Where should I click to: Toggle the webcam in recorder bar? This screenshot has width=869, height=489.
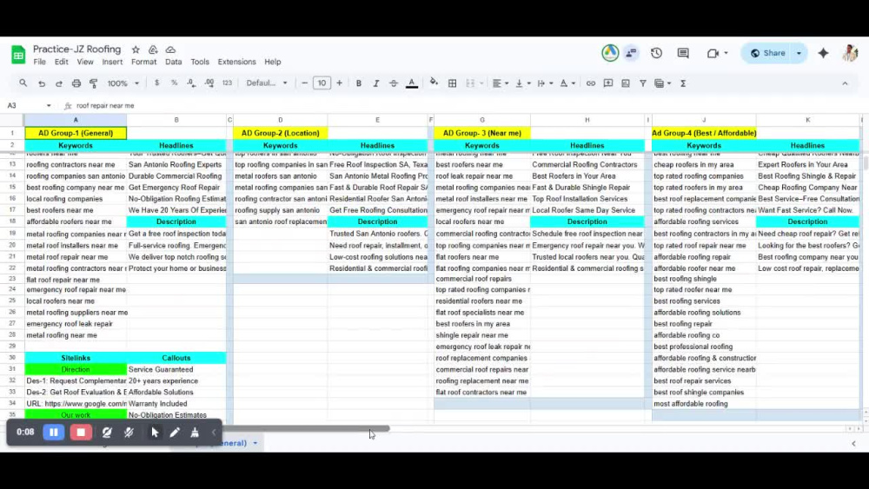coord(107,433)
